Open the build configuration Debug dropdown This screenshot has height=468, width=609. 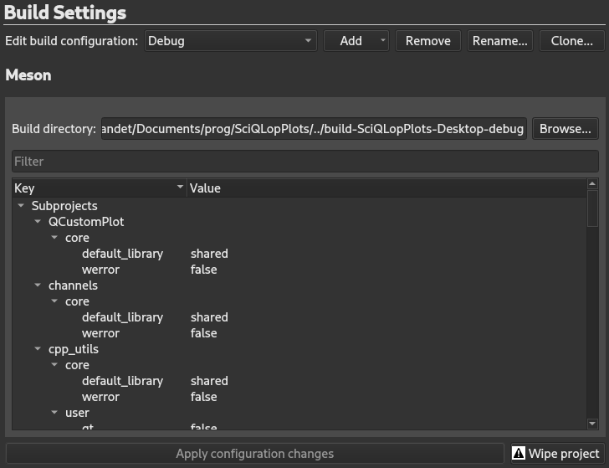pyautogui.click(x=231, y=40)
